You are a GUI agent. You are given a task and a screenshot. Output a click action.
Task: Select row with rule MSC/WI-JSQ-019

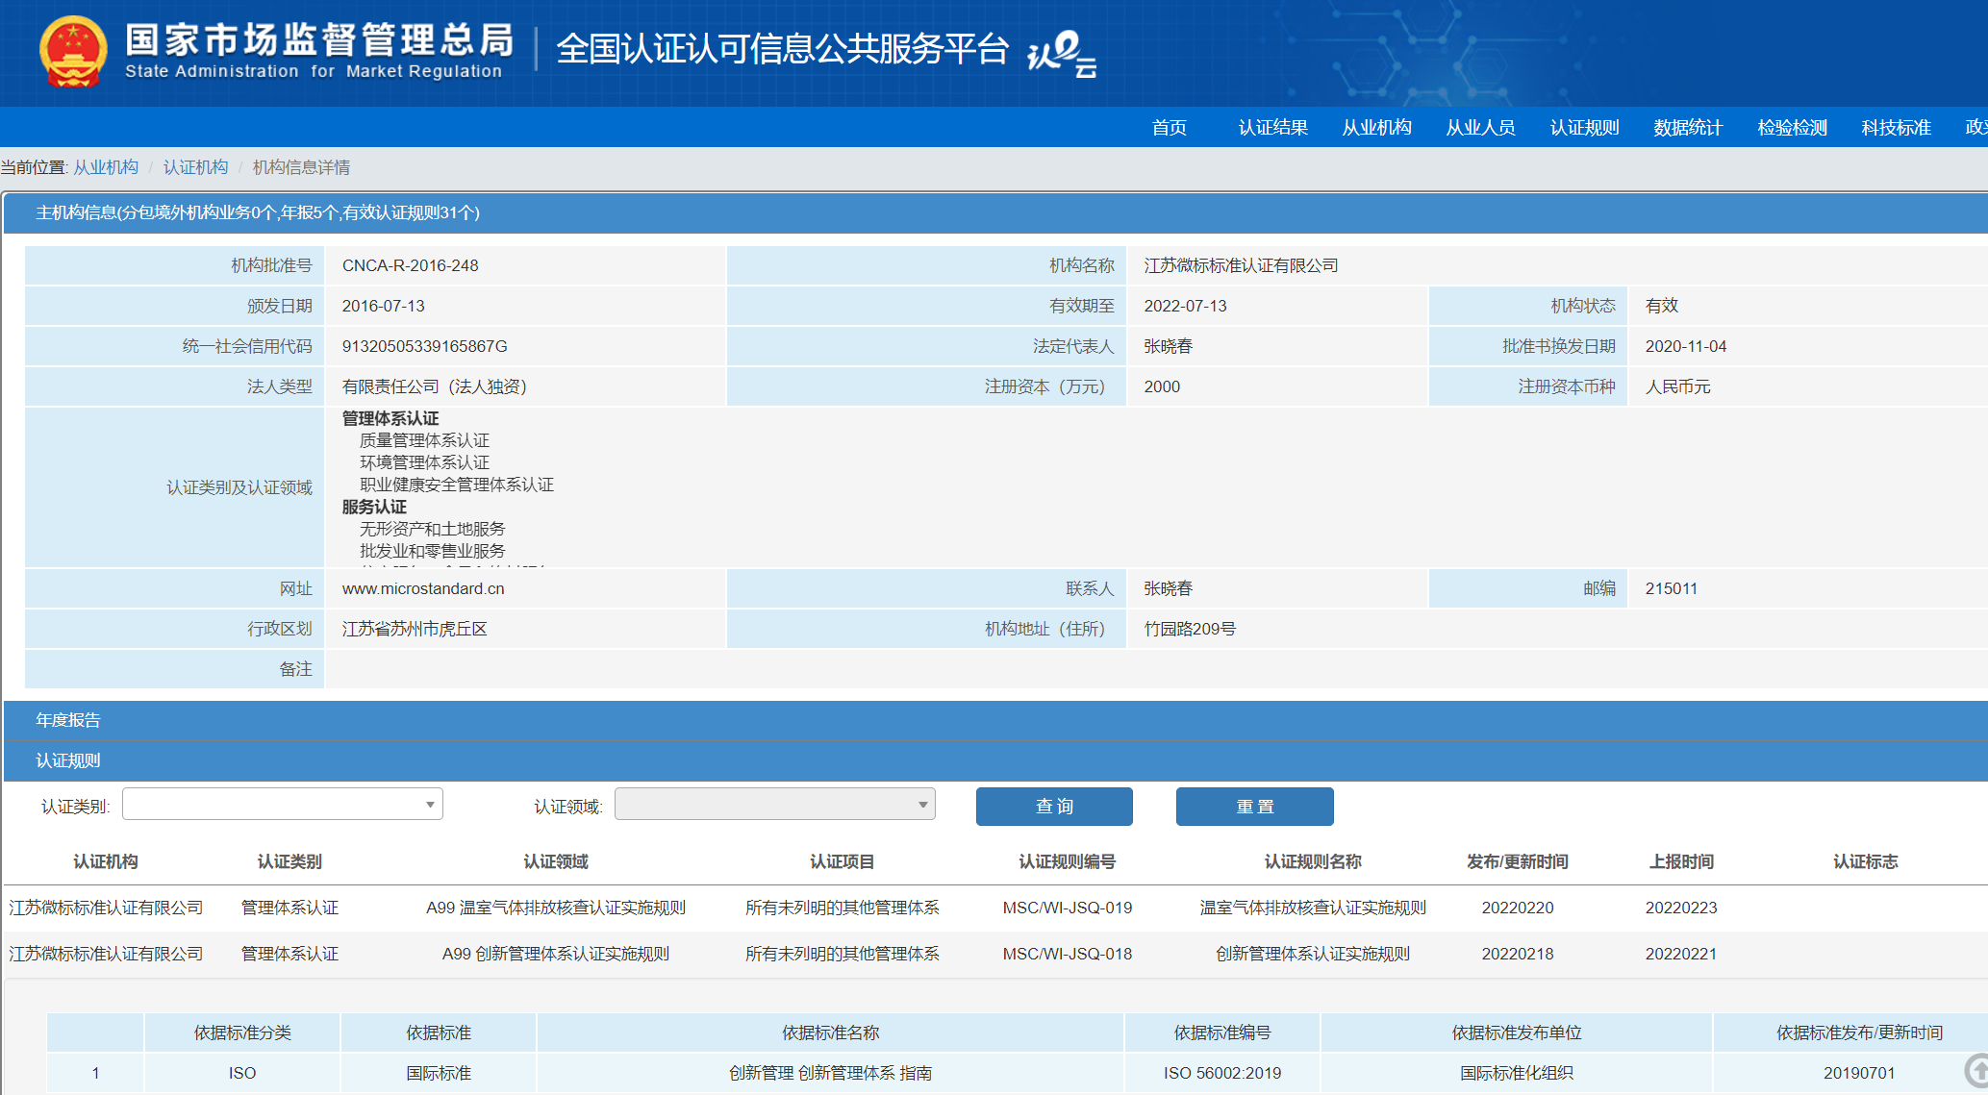(1067, 908)
